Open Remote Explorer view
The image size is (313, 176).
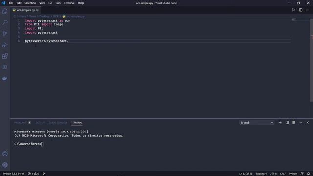(x=5, y=67)
